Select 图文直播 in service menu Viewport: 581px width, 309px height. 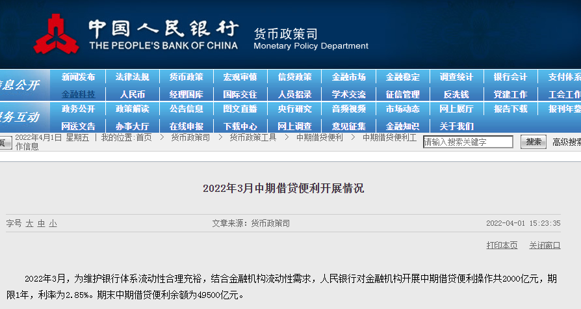click(240, 109)
